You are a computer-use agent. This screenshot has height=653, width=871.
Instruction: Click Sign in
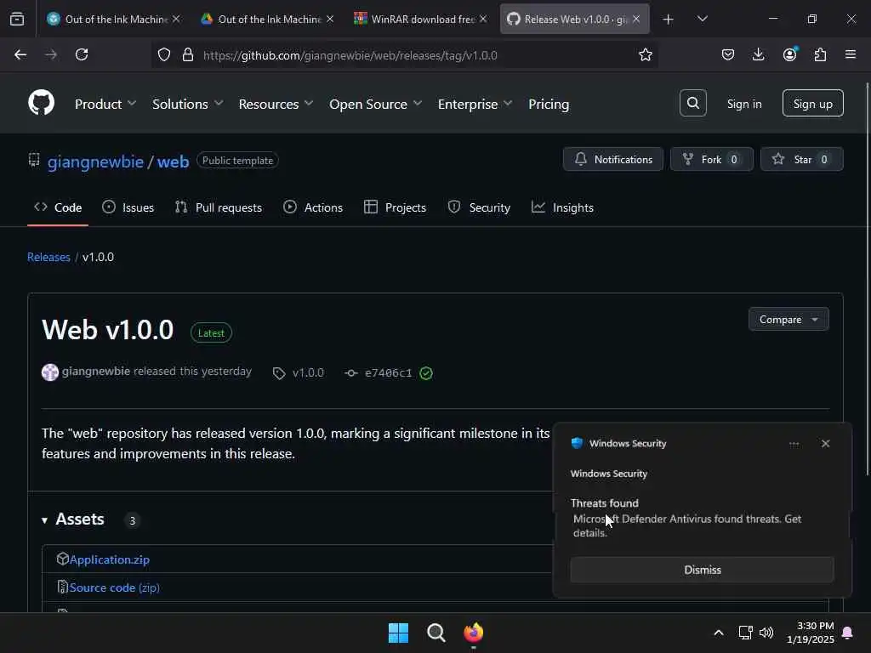744,104
